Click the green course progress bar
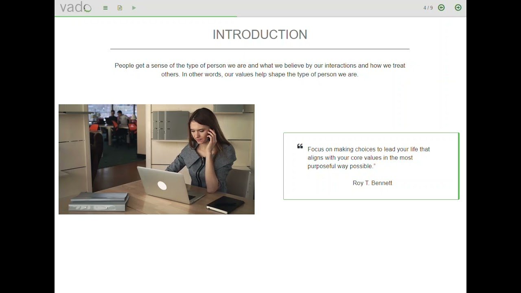 (x=146, y=17)
